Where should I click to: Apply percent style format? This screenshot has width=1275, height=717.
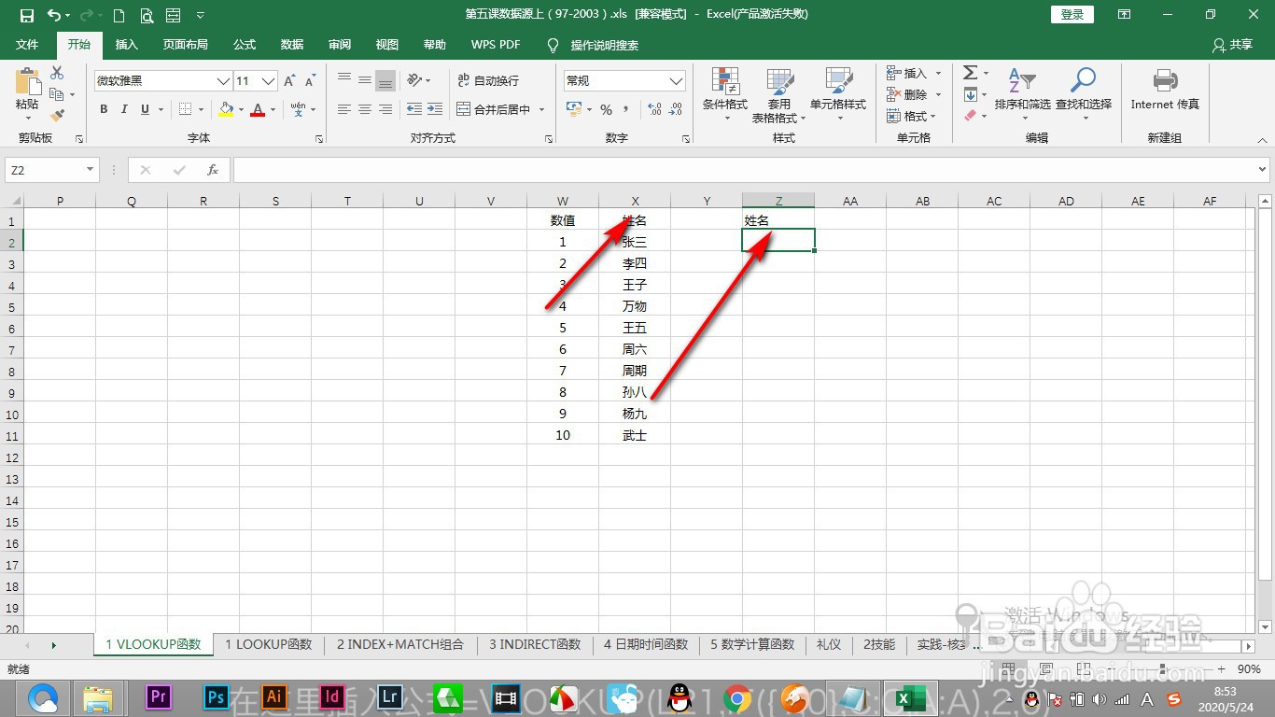point(607,109)
